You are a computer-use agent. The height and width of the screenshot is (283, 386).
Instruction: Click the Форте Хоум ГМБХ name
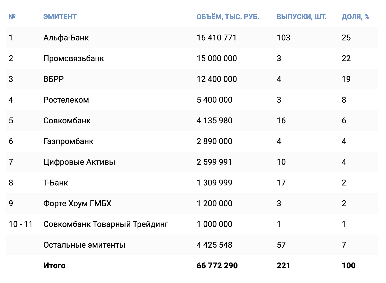[77, 203]
